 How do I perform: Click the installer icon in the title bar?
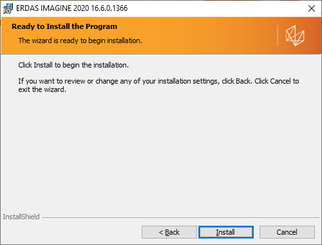8,8
